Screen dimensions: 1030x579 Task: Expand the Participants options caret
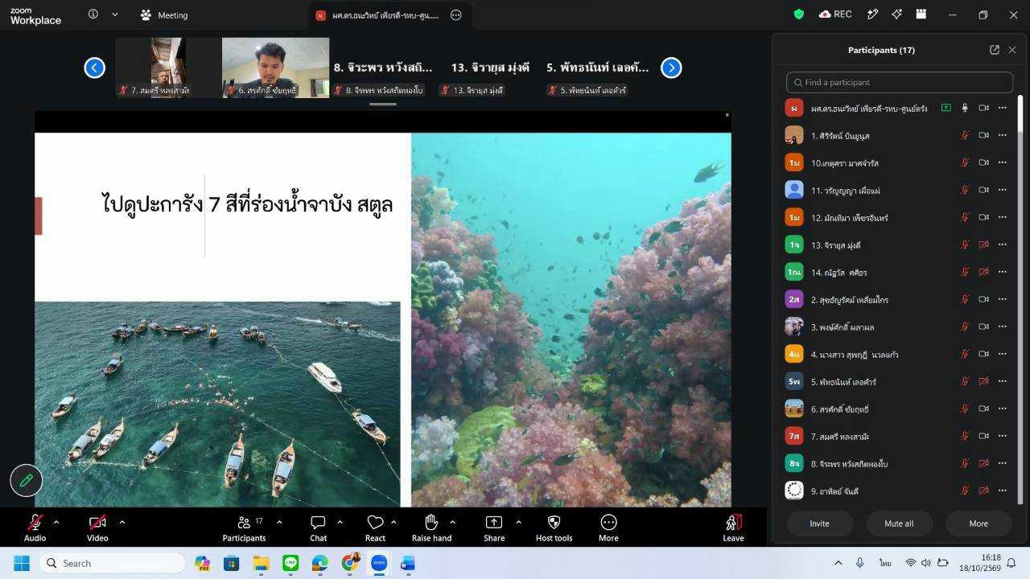(x=279, y=522)
